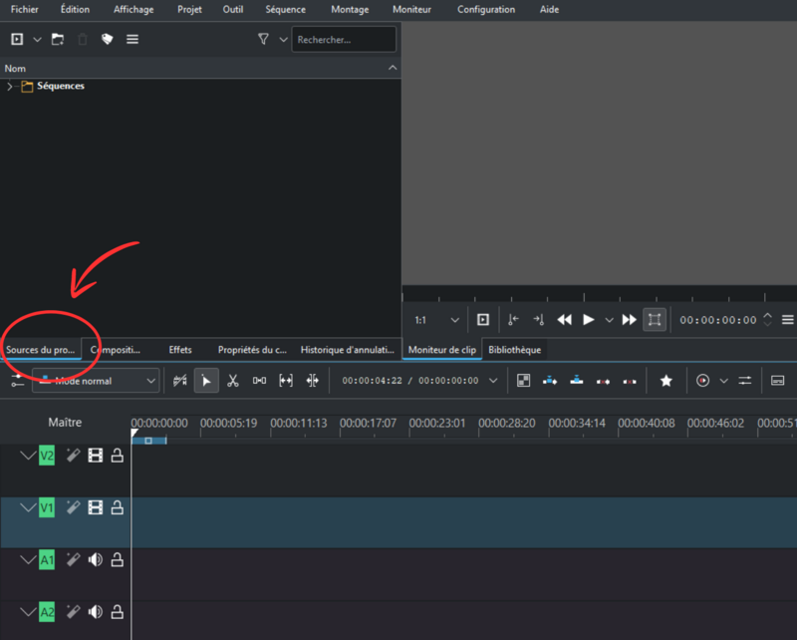This screenshot has width=797, height=640.
Task: Open the preview render options dropdown
Action: [724, 381]
